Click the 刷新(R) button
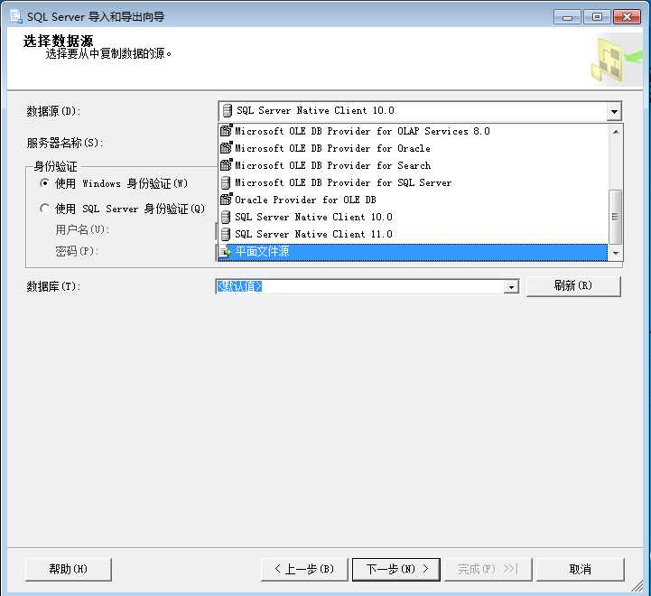651x596 pixels. pos(573,285)
